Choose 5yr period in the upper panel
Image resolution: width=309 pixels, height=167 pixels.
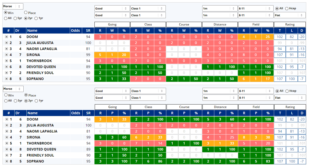(15, 18)
